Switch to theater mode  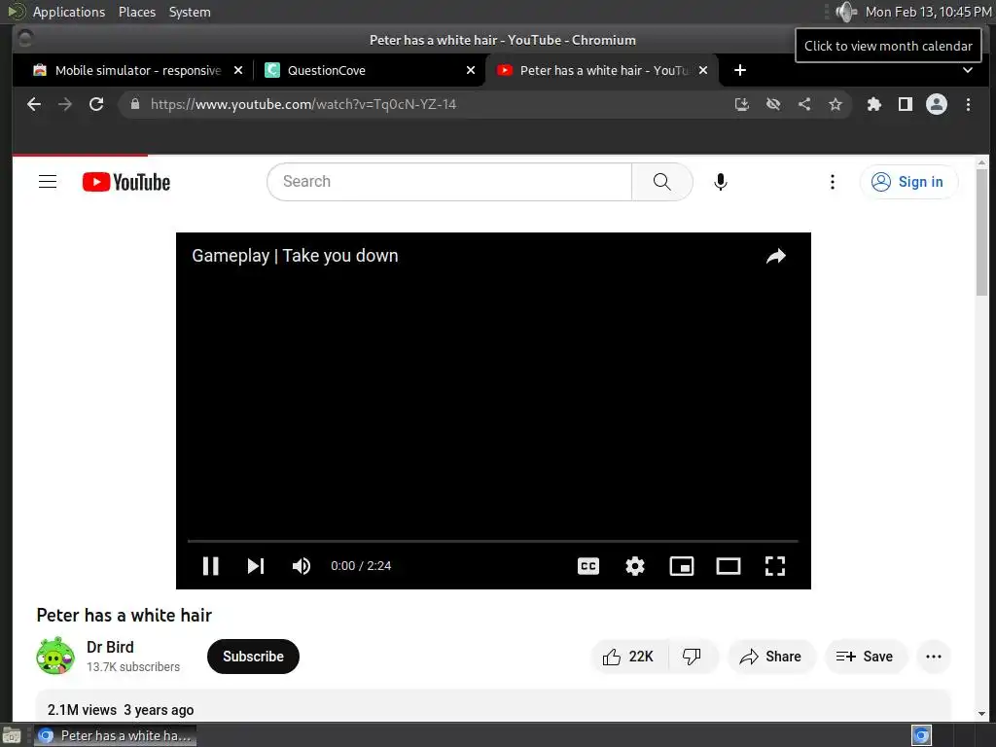[x=728, y=566]
